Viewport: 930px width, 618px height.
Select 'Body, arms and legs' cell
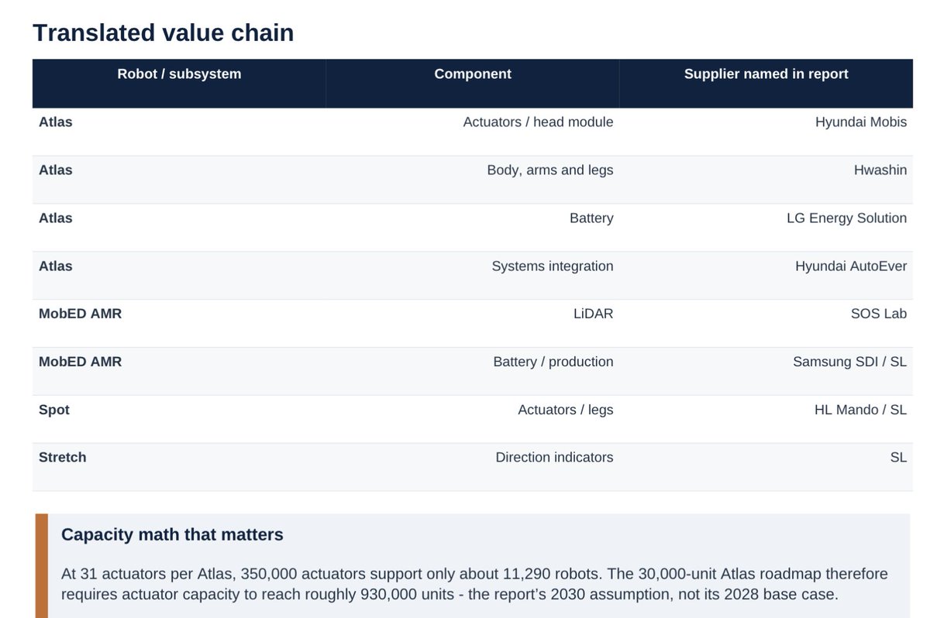coord(550,170)
